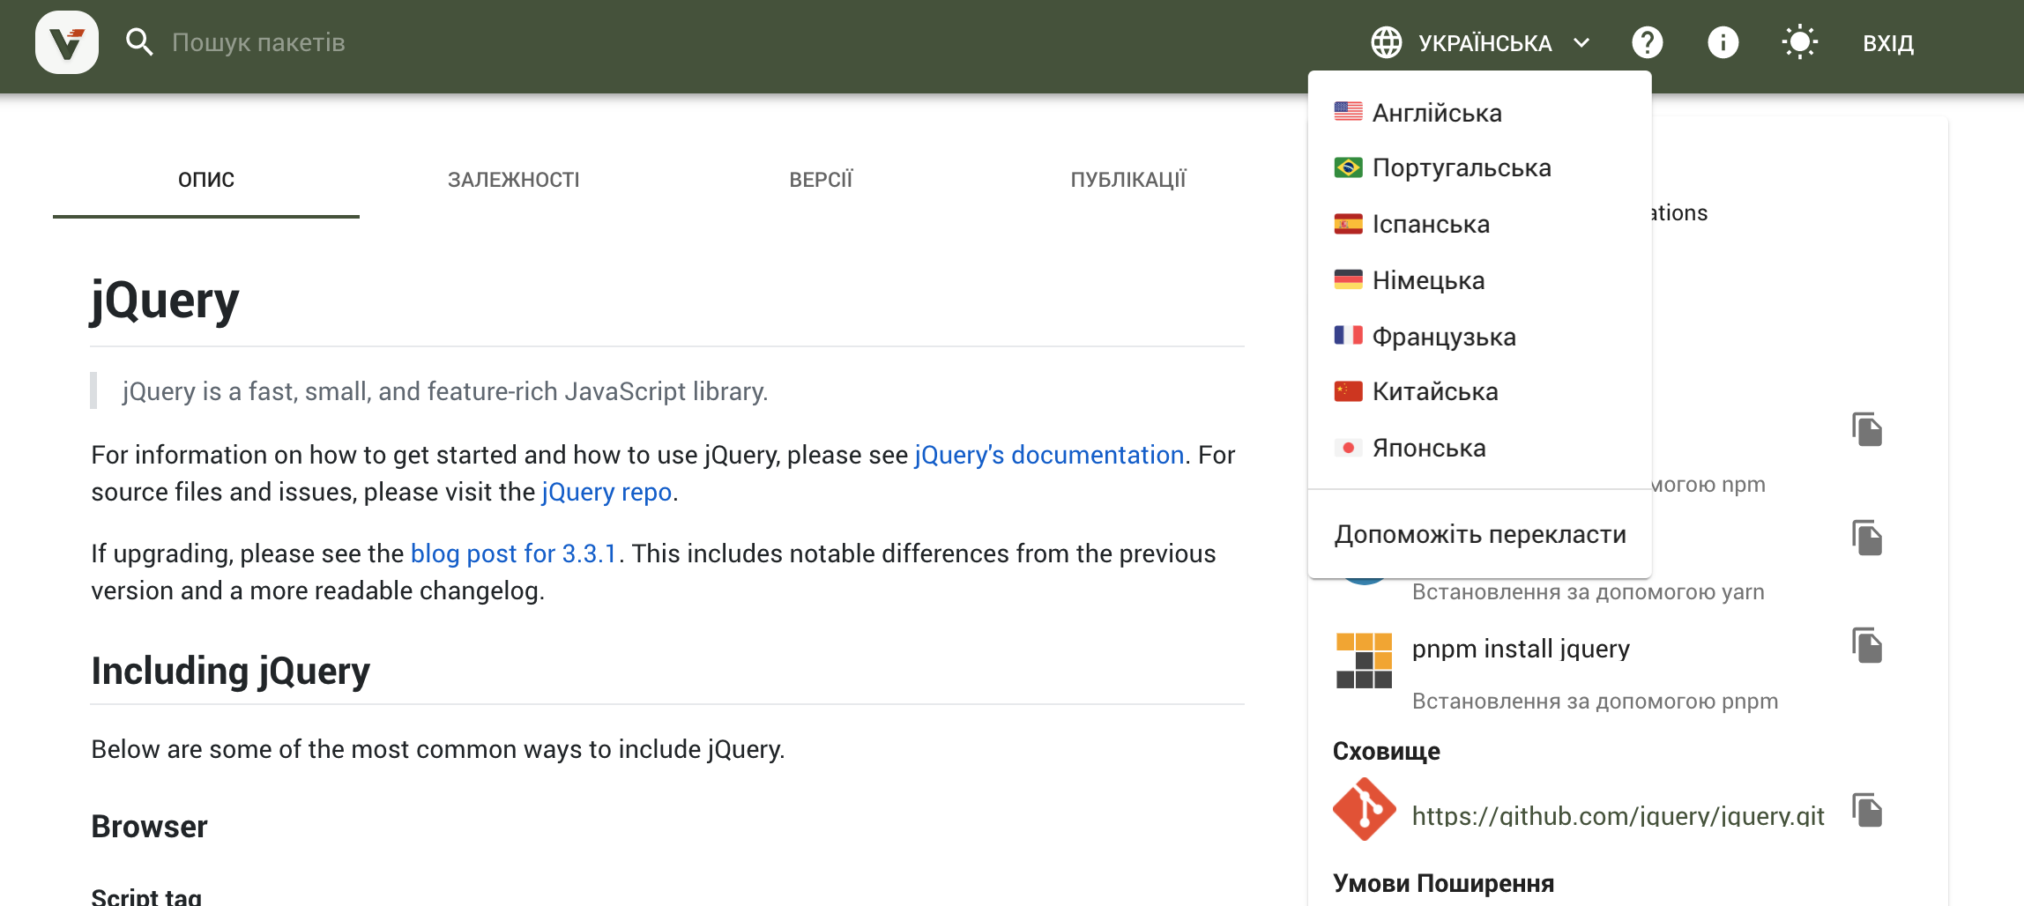Click the Spain flag icon
Screen dimensions: 2024x906
1348,224
